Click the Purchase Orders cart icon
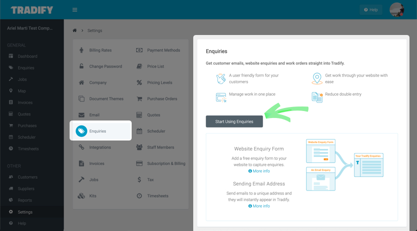The height and width of the screenshot is (231, 417). point(139,99)
